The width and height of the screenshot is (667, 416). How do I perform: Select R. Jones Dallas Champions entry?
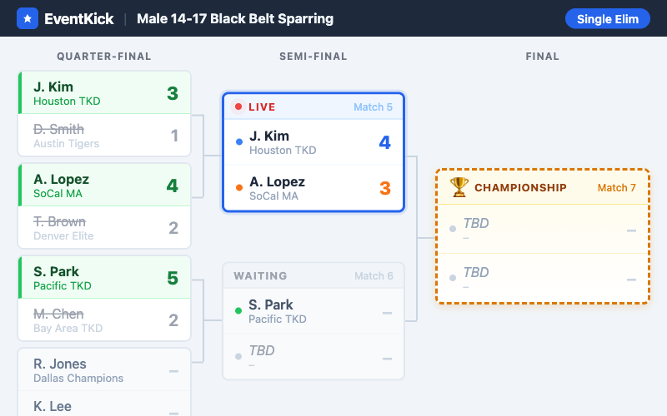click(x=104, y=370)
